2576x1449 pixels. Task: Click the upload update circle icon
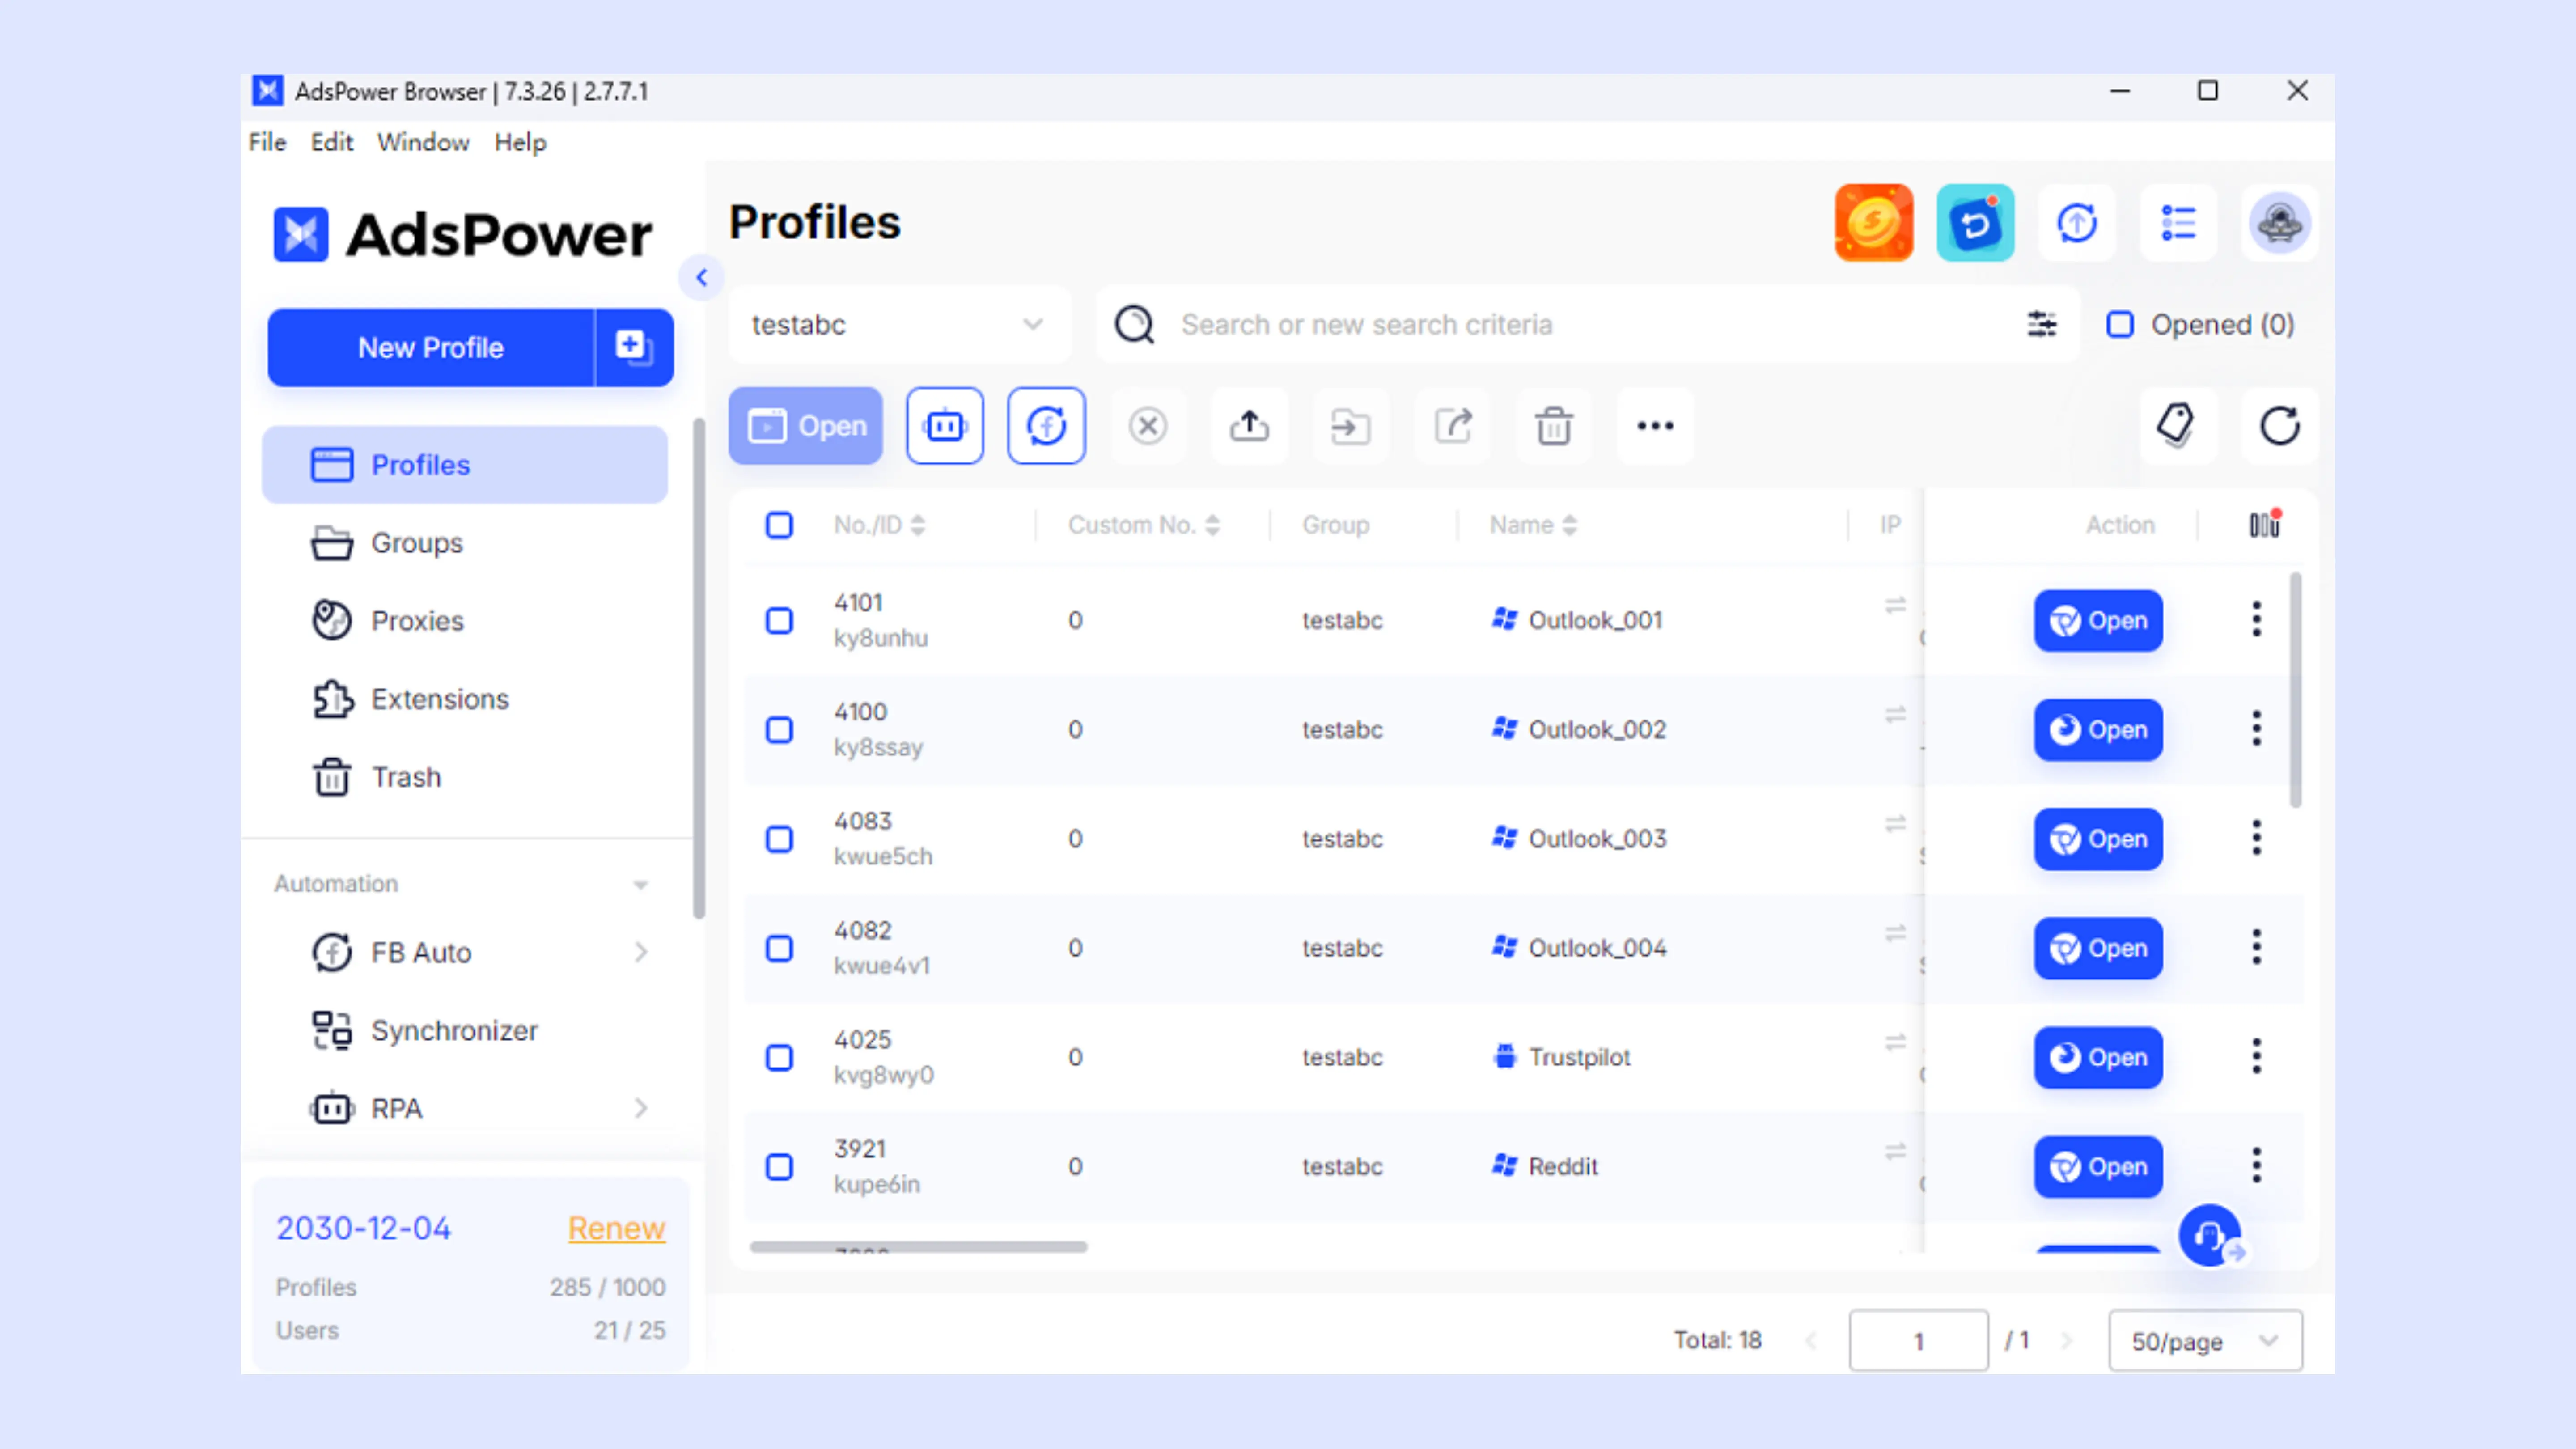click(x=2077, y=223)
